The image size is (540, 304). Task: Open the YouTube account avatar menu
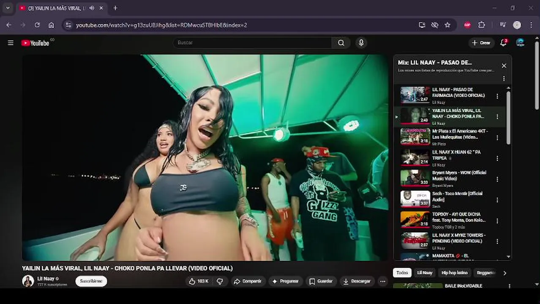click(520, 43)
